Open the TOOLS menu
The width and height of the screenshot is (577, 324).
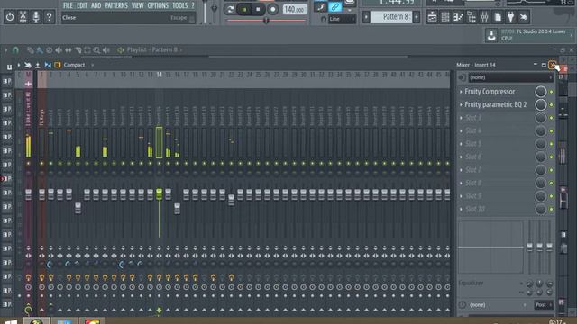(180, 5)
